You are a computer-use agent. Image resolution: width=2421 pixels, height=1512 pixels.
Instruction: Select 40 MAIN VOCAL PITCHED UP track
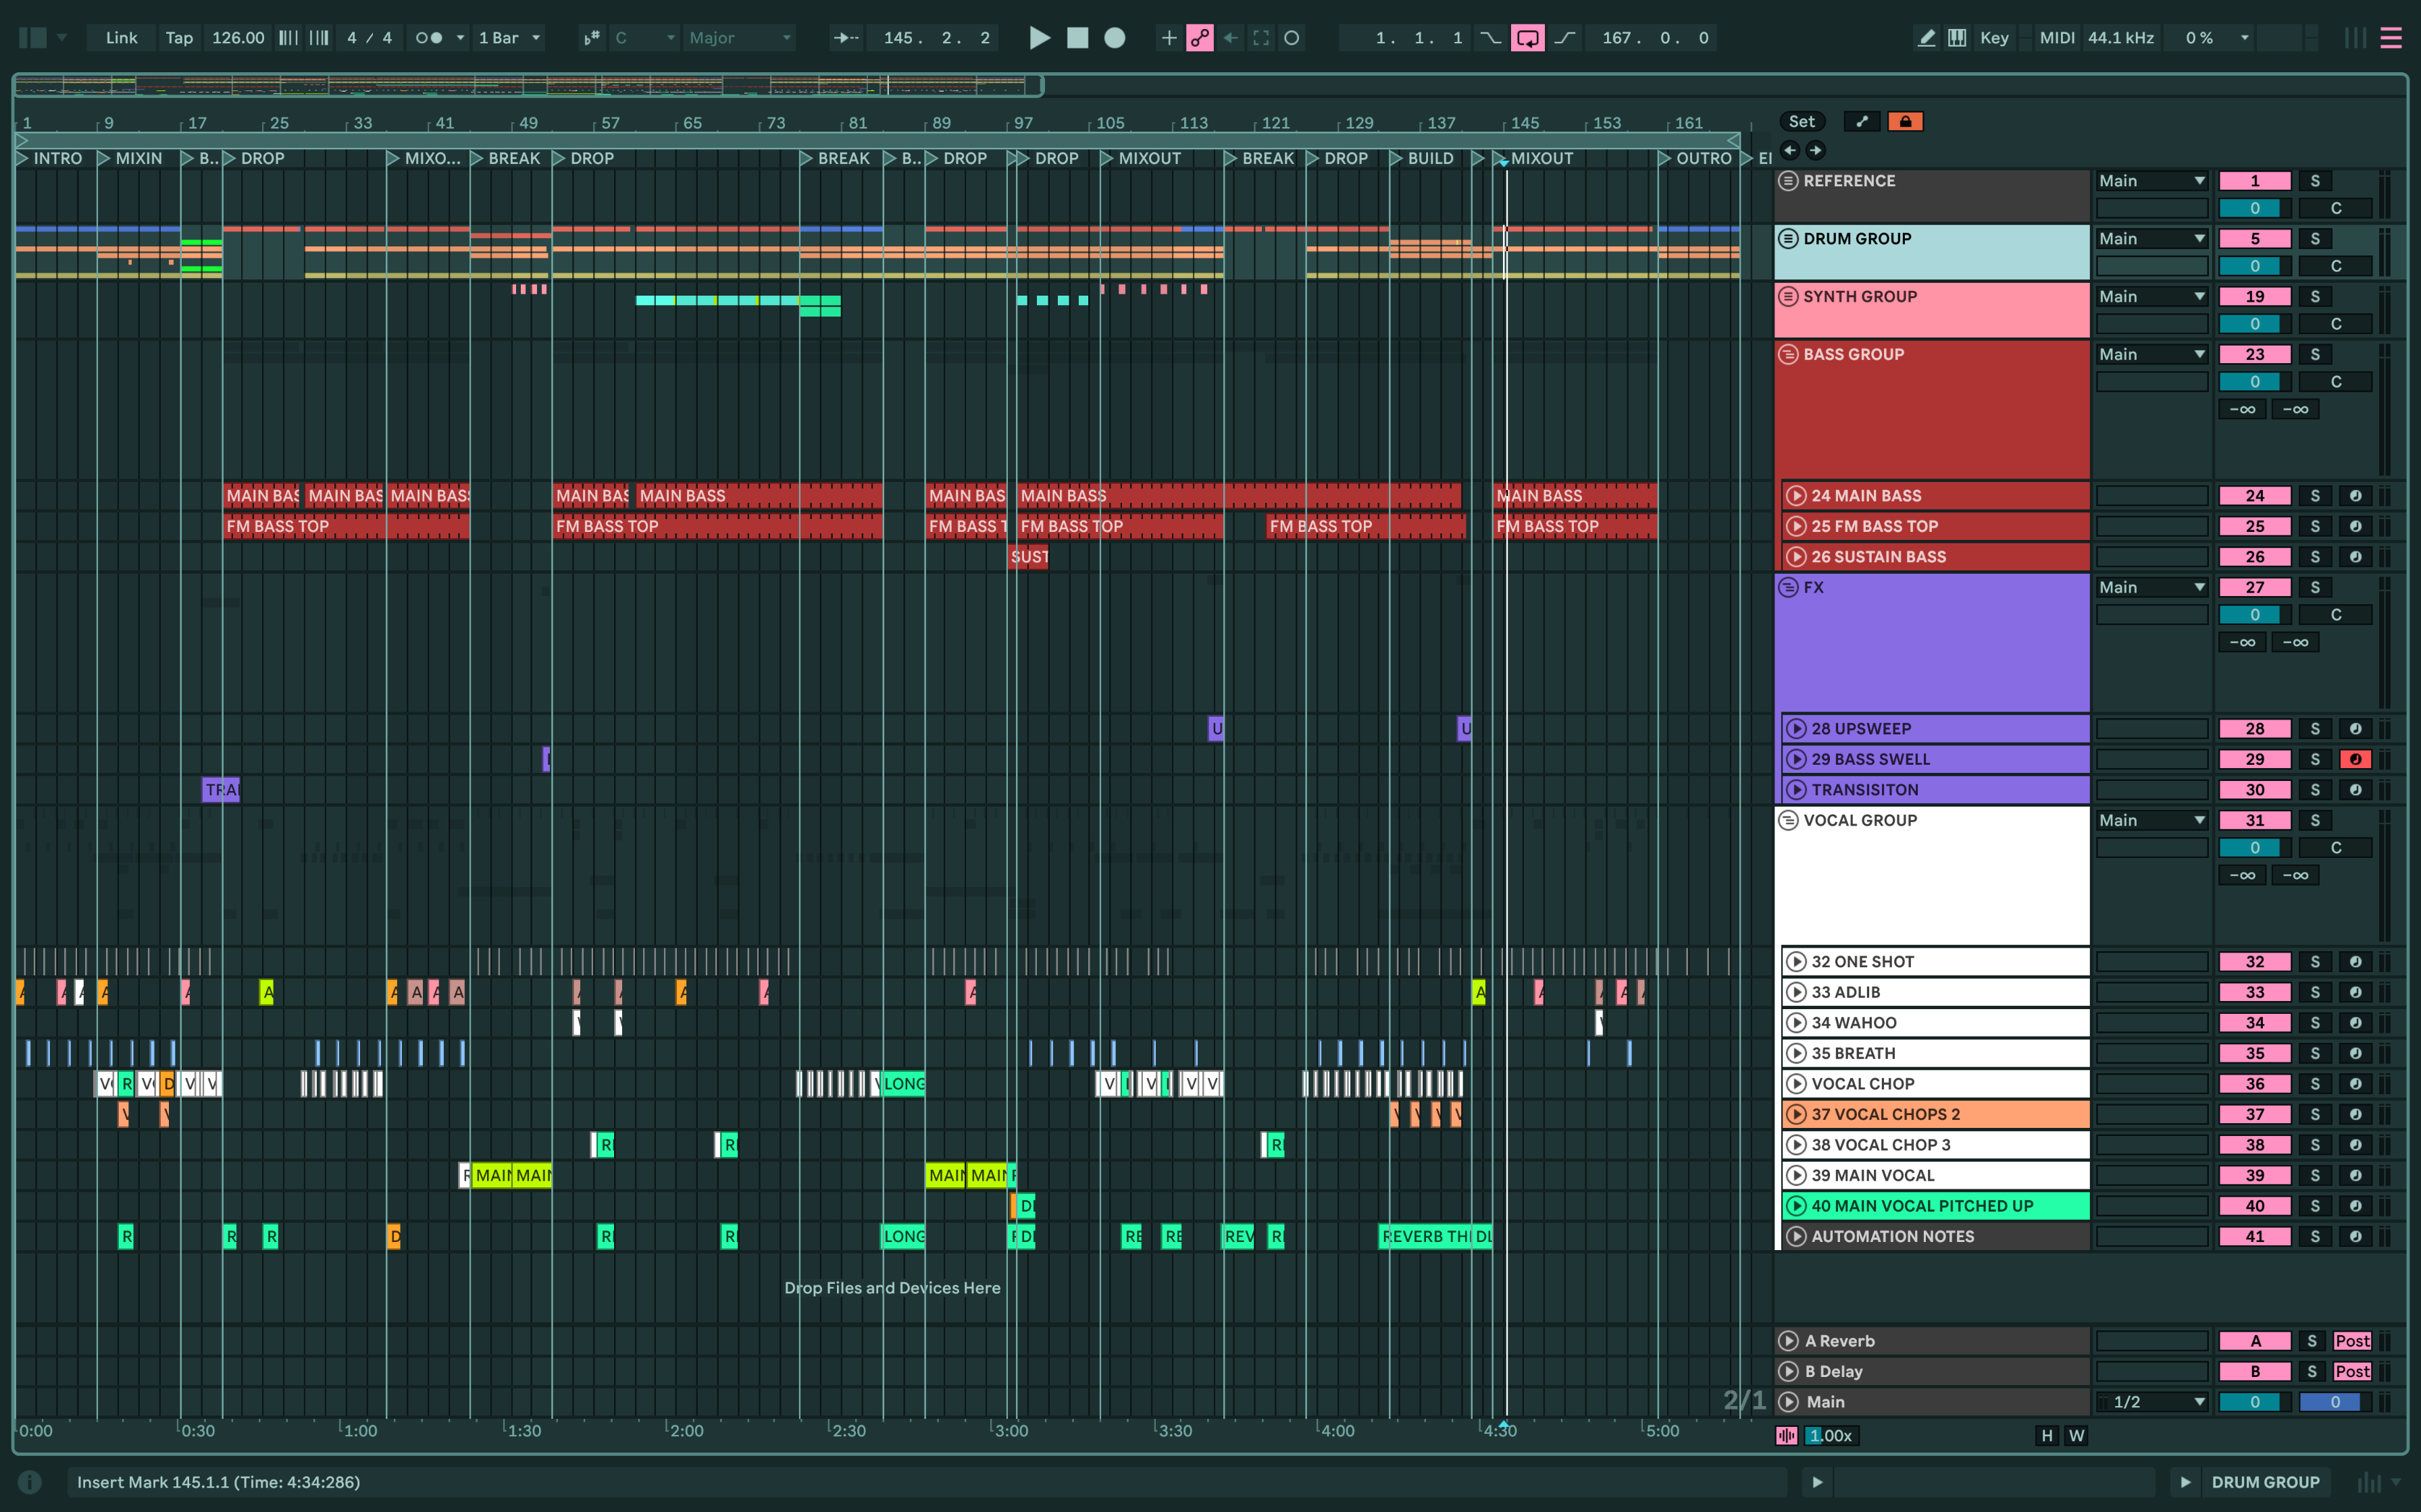tap(1936, 1206)
